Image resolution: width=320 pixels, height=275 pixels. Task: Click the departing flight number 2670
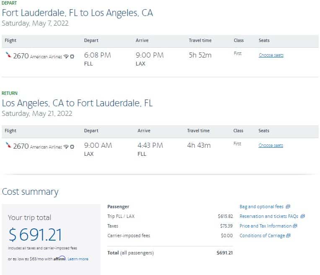21,56
